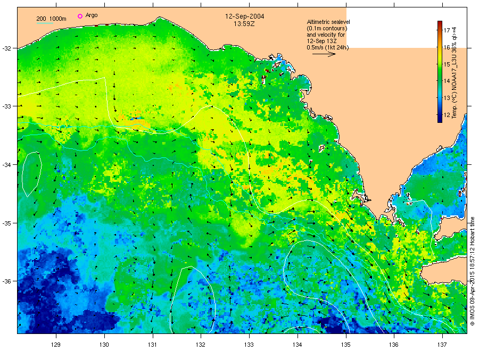Click the 'Argo' legend label
Image resolution: width=479 pixels, height=351 pixels.
[x=92, y=15]
